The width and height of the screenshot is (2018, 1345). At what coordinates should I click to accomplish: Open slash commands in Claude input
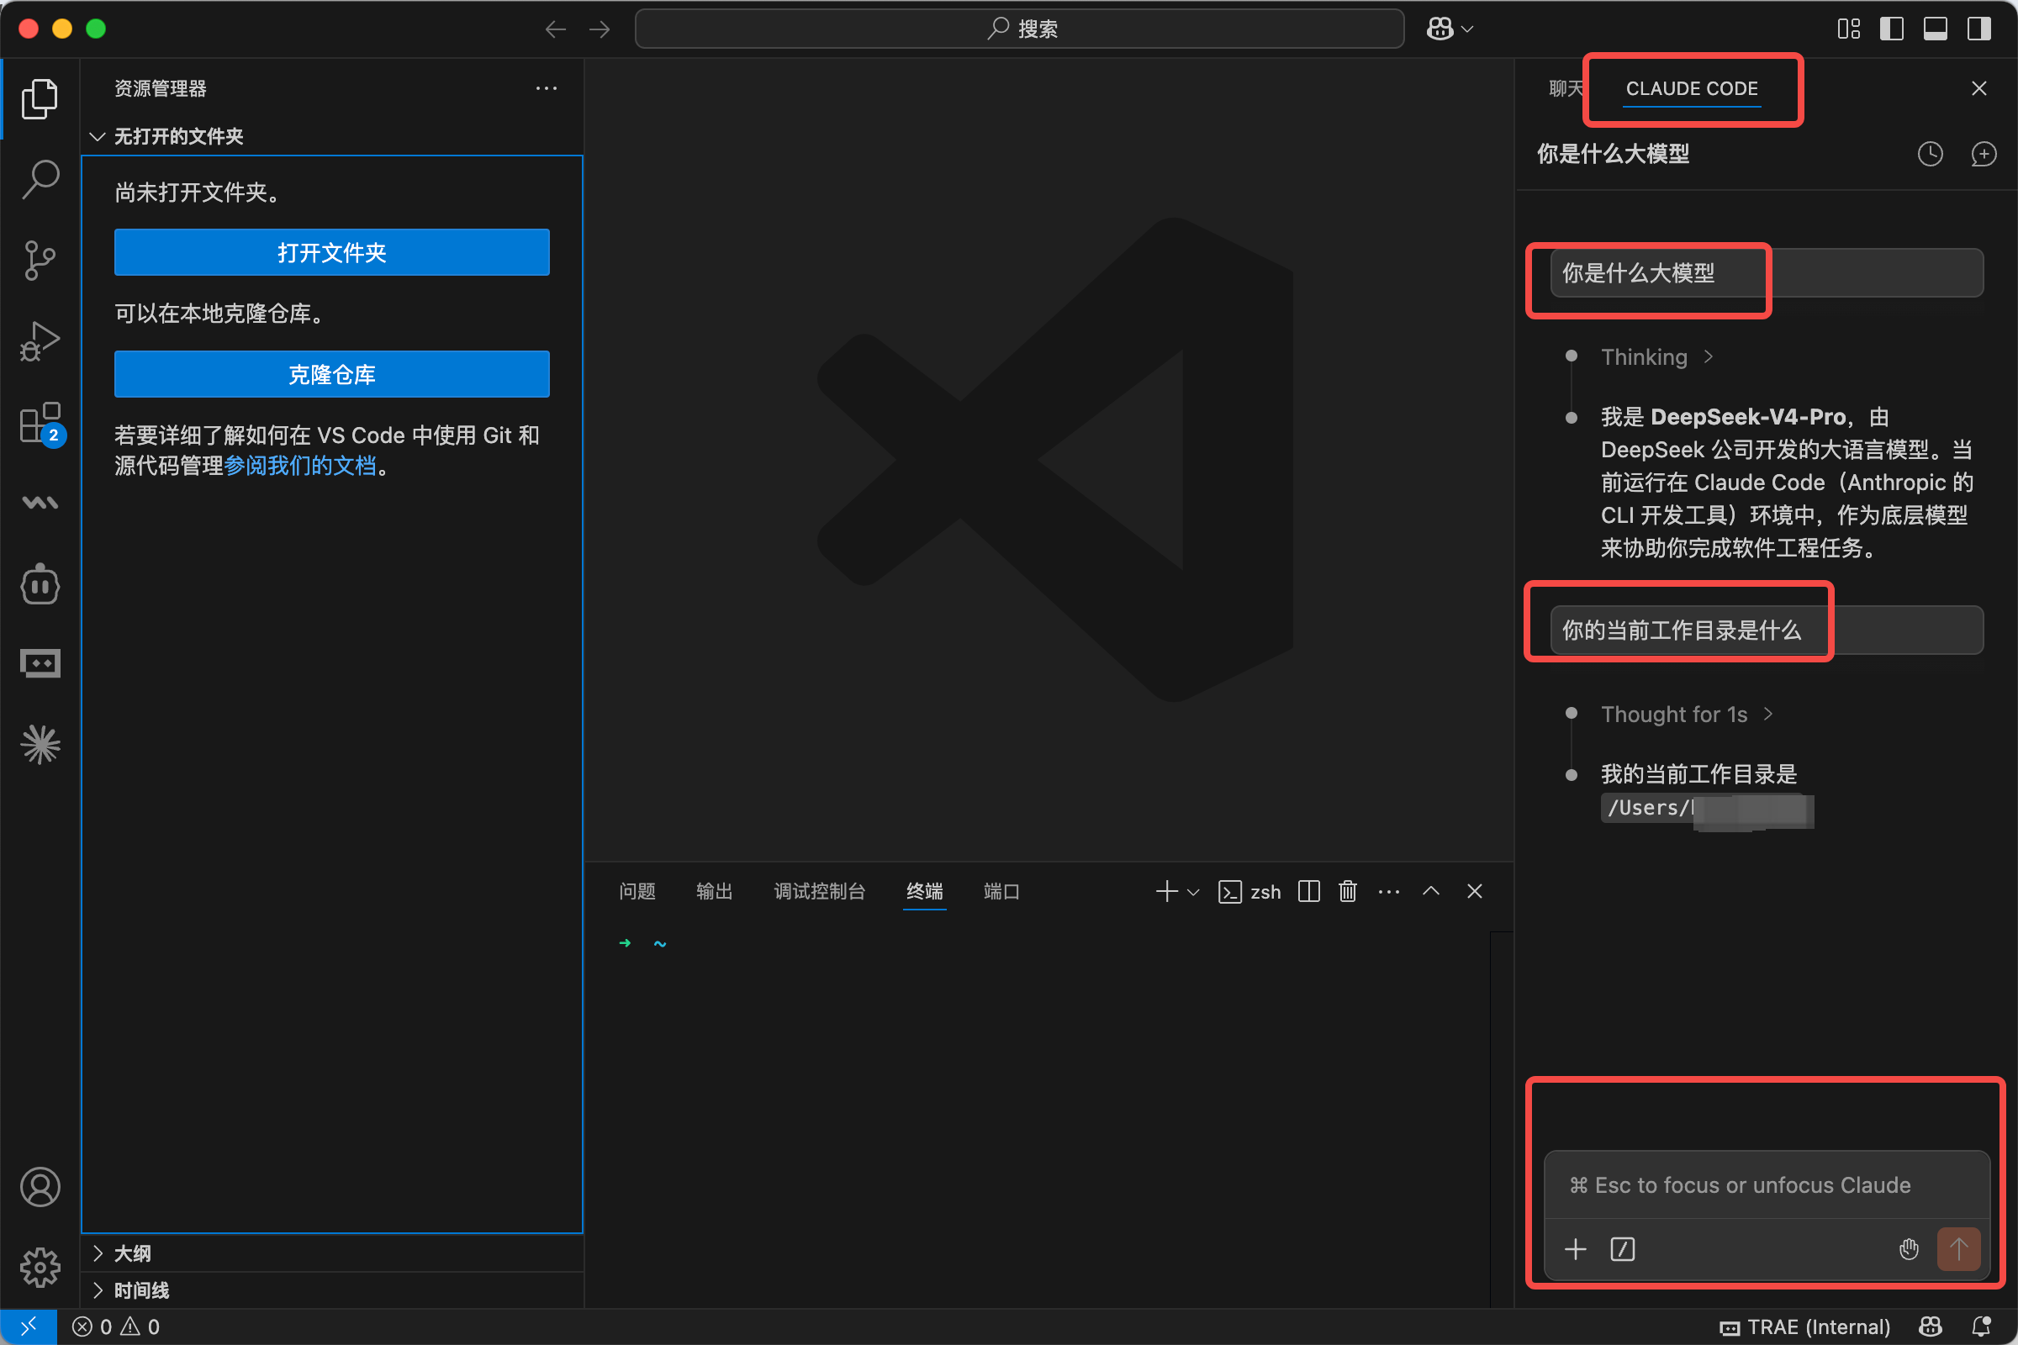pyautogui.click(x=1623, y=1249)
